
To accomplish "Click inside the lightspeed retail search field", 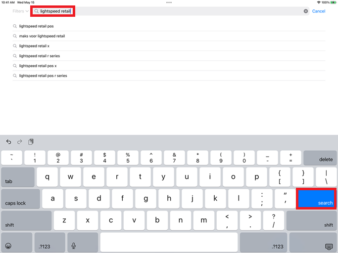I will click(x=170, y=11).
